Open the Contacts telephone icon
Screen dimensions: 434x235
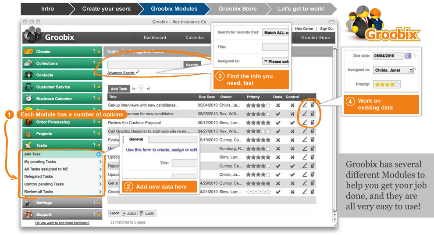click(29, 75)
